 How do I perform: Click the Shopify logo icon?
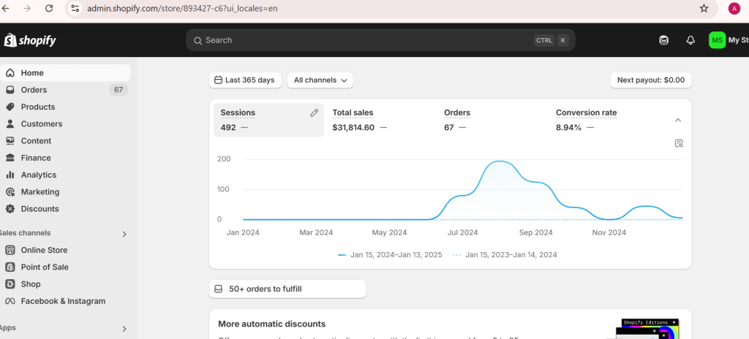click(10, 40)
